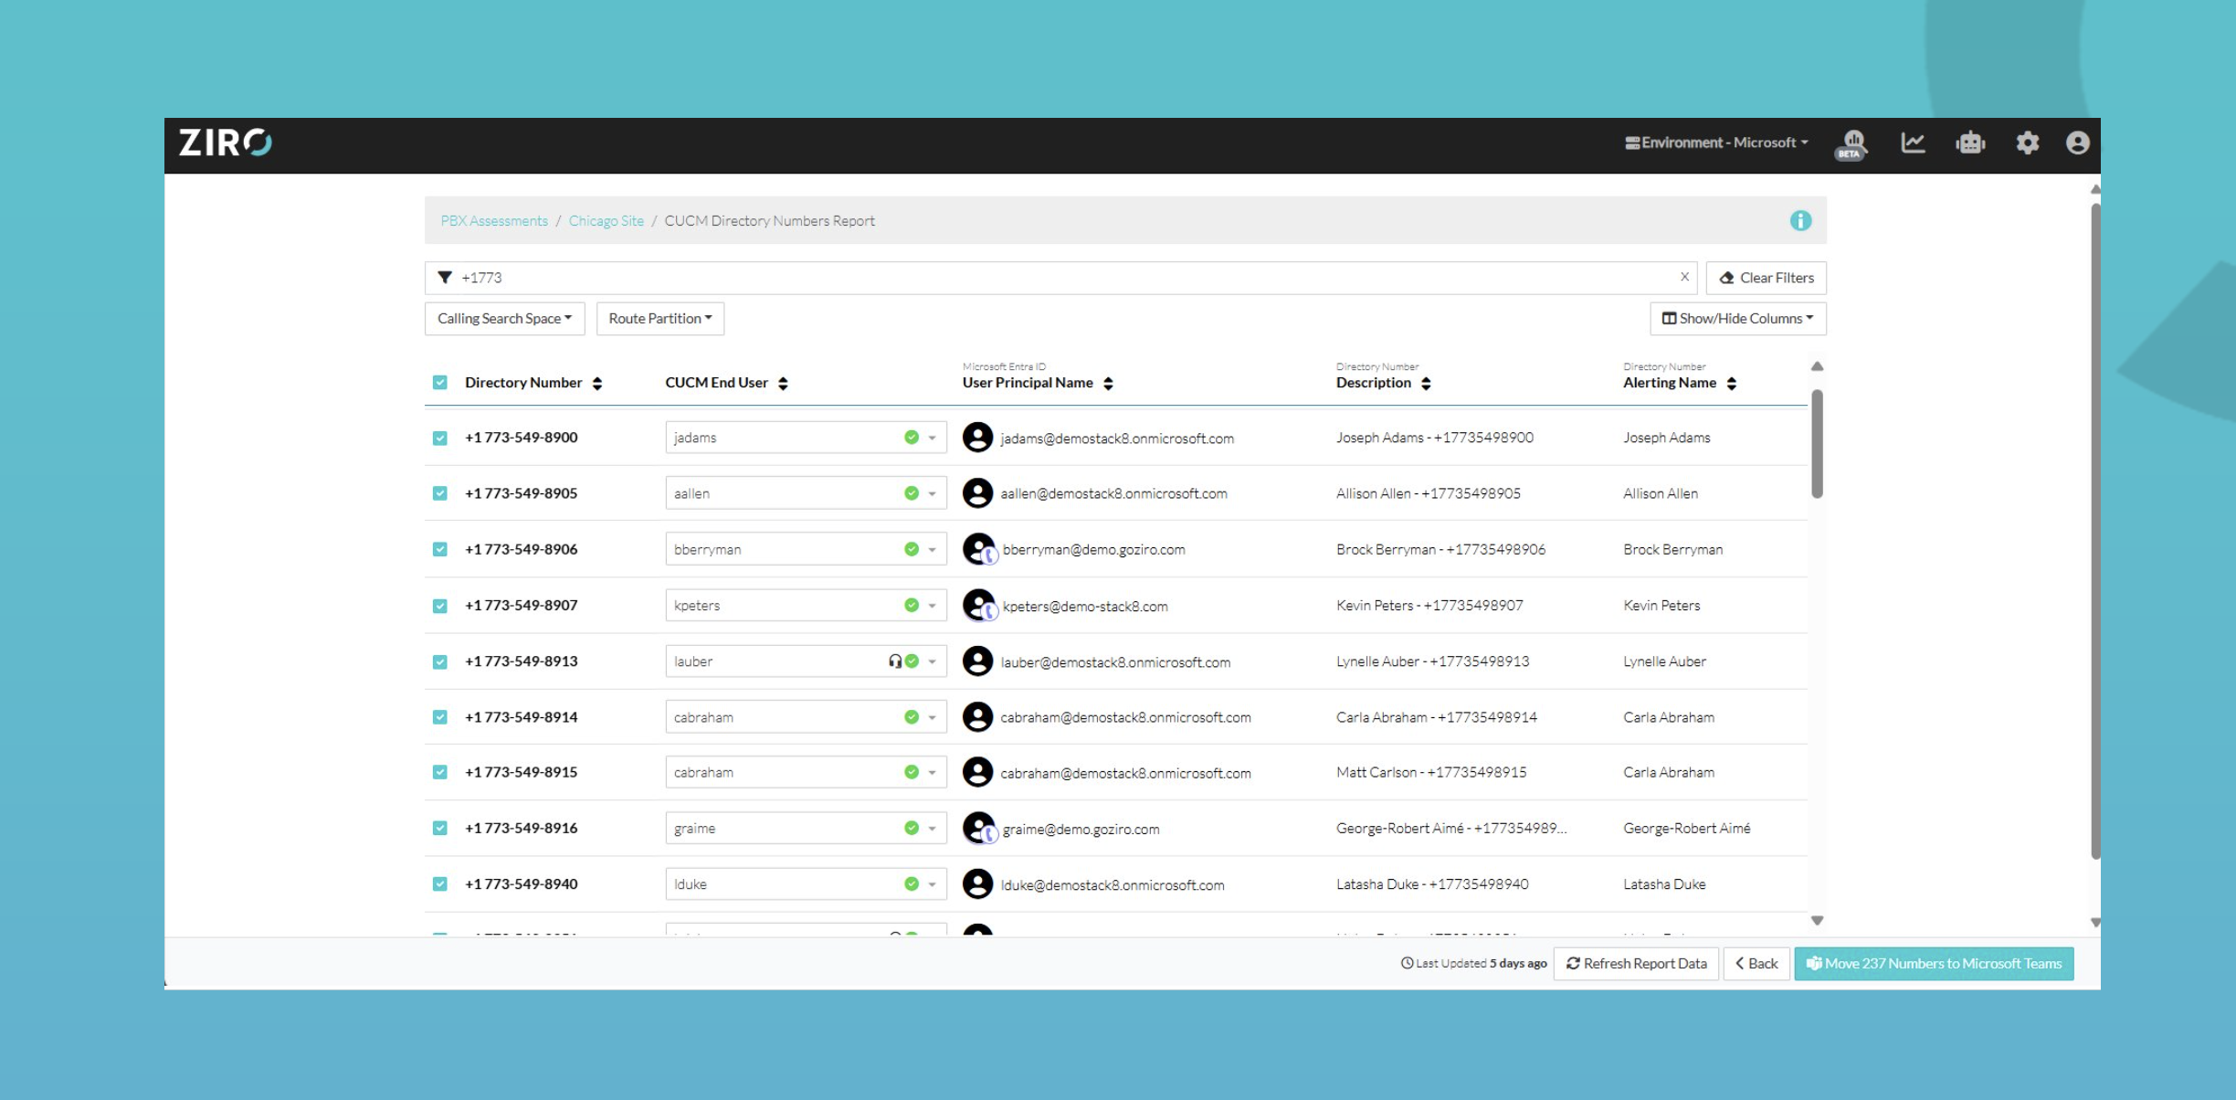Expand the bberryman end user dropdown arrow

point(933,549)
